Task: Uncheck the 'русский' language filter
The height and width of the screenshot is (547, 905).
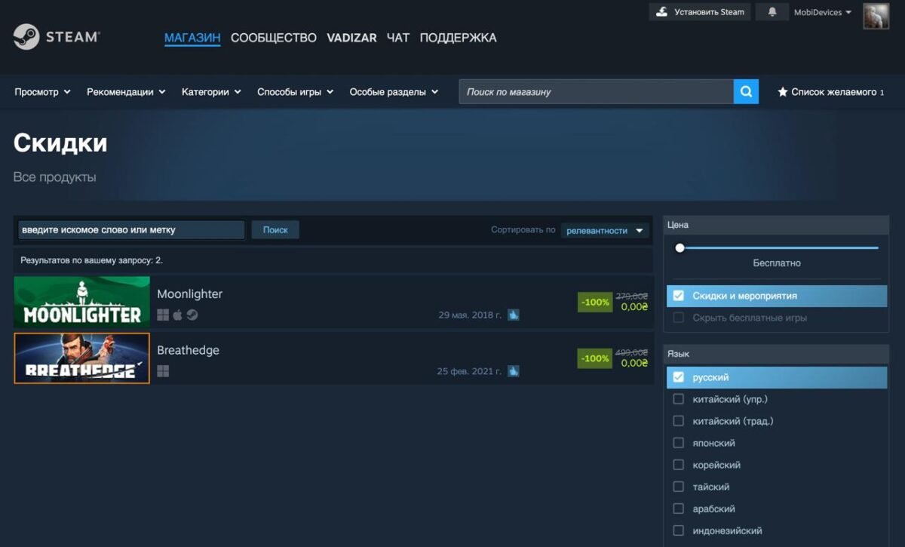Action: coord(678,377)
